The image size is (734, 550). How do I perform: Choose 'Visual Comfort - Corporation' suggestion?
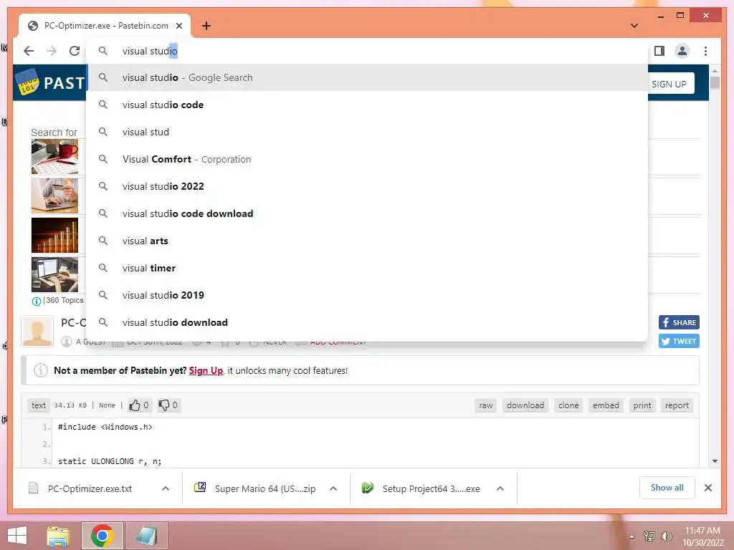(367, 159)
